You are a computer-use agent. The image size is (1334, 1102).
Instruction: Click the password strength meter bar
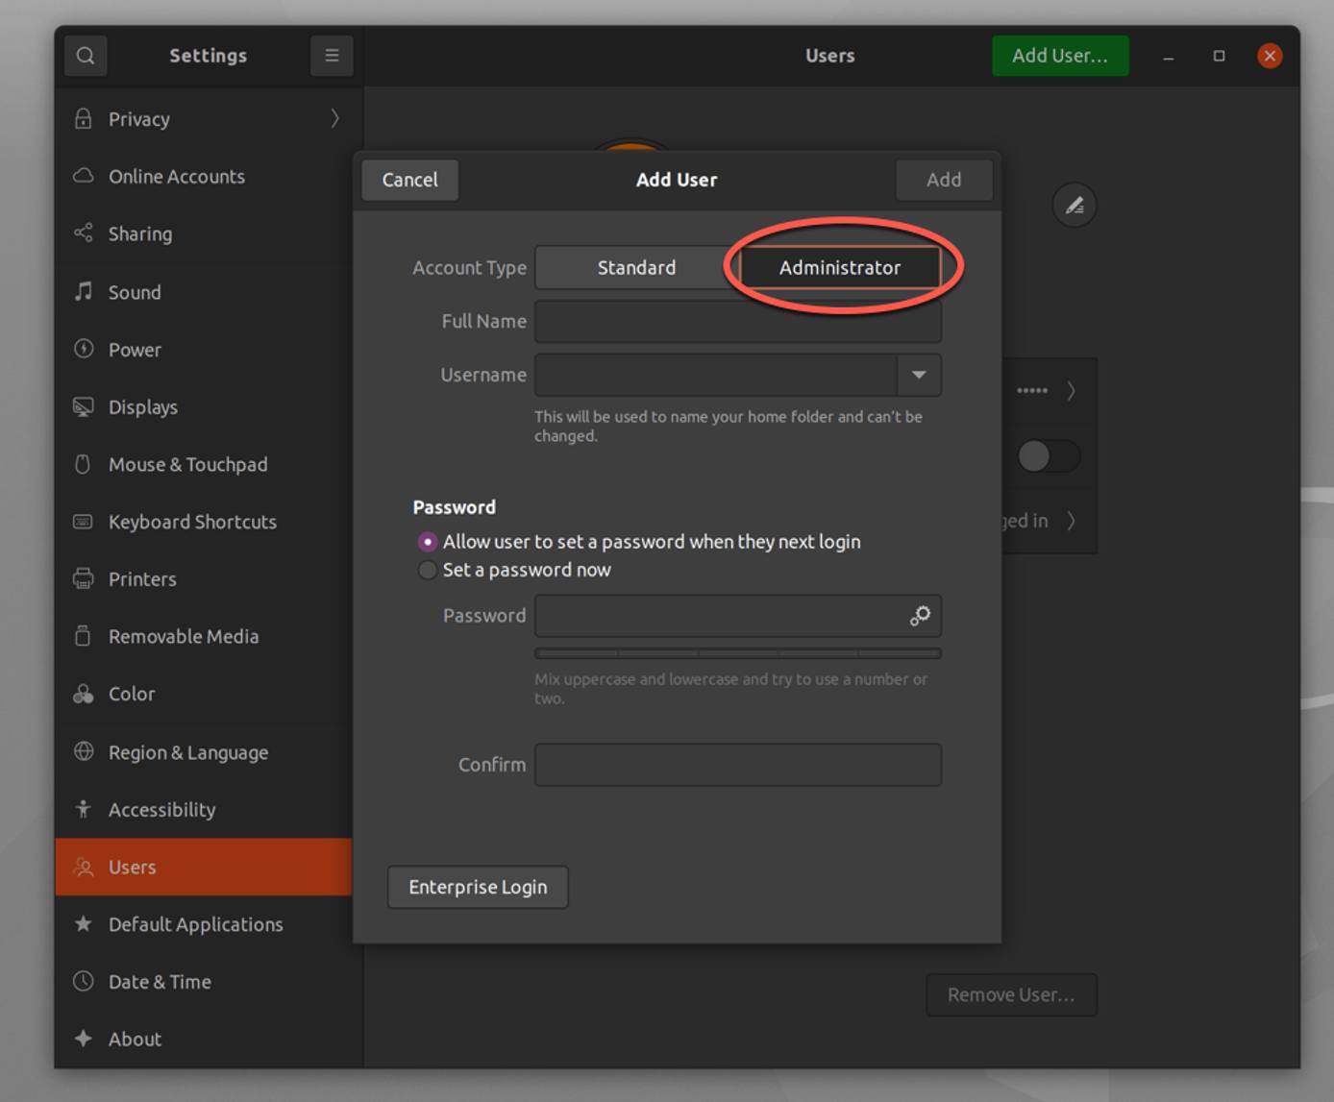[x=737, y=652]
